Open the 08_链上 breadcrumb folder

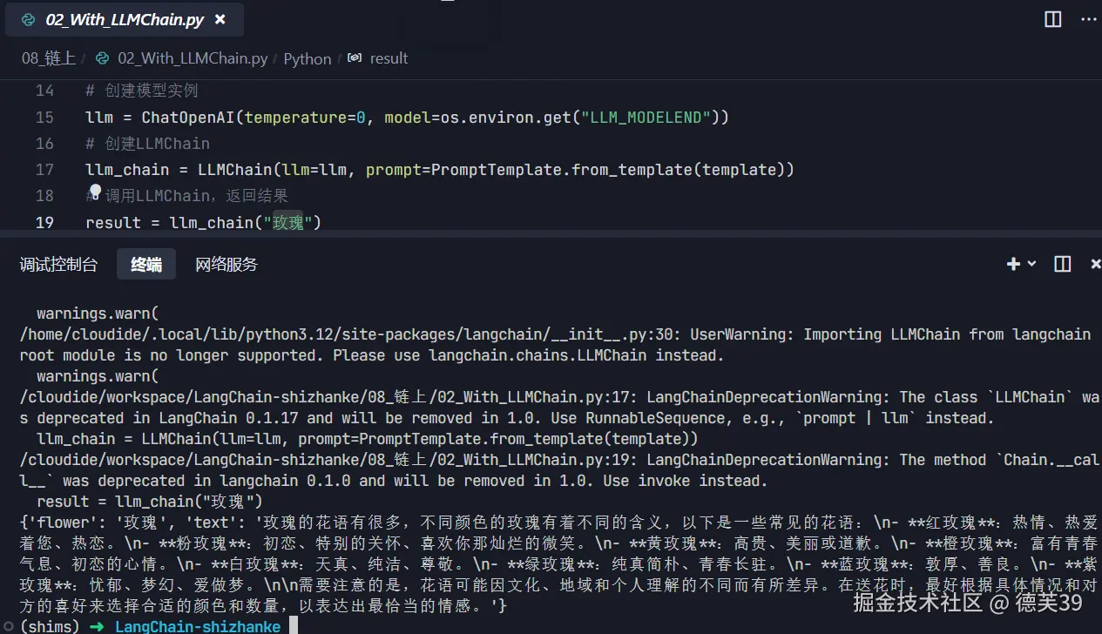49,58
